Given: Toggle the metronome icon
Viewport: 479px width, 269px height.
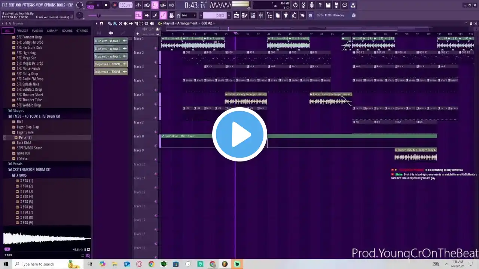Looking at the screenshot, I should (x=138, y=5).
